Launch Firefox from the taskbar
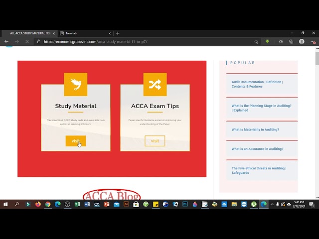Image resolution: width=319 pixels, height=239 pixels. (38, 204)
